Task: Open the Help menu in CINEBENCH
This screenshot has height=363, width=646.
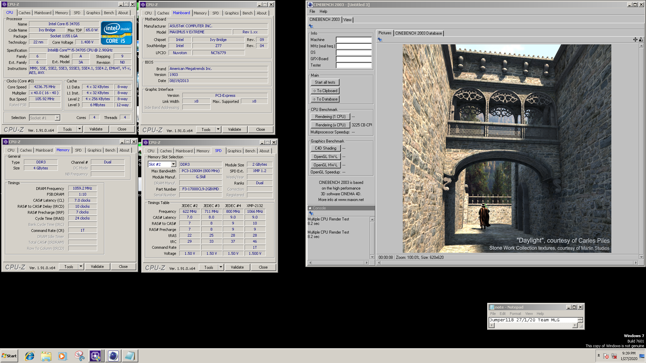Action: tap(323, 11)
